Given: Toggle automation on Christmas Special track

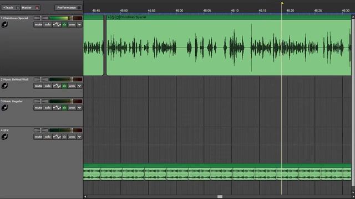Looking at the screenshot, I should point(57,24).
